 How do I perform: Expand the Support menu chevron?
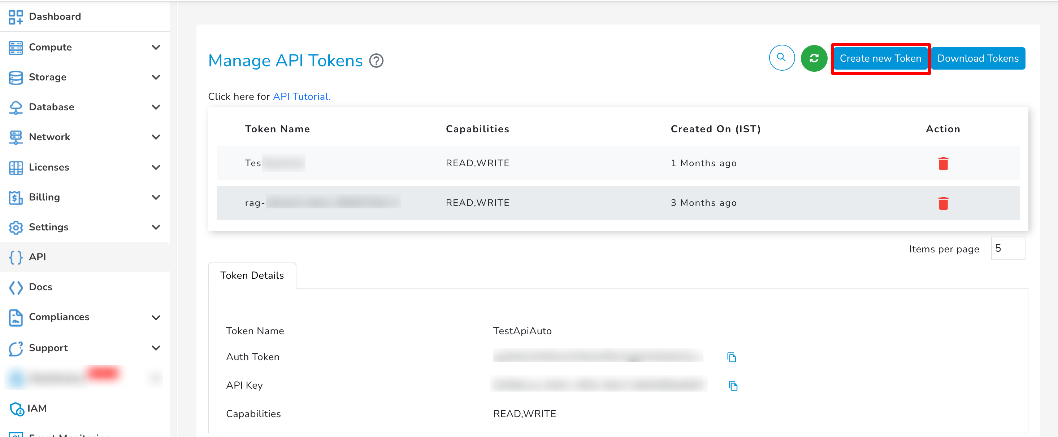point(155,348)
